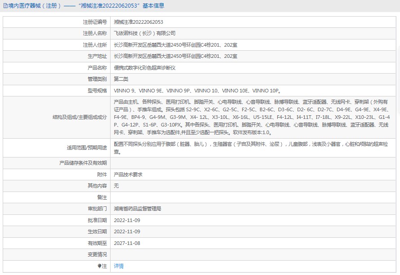Click the 产品技术要求 attachment value

pos(128,175)
